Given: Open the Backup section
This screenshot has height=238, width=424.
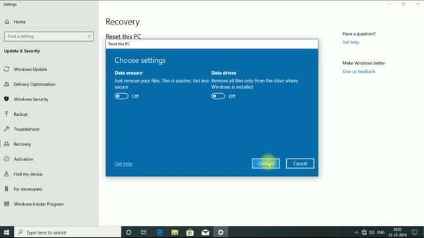Looking at the screenshot, I should [x=21, y=114].
